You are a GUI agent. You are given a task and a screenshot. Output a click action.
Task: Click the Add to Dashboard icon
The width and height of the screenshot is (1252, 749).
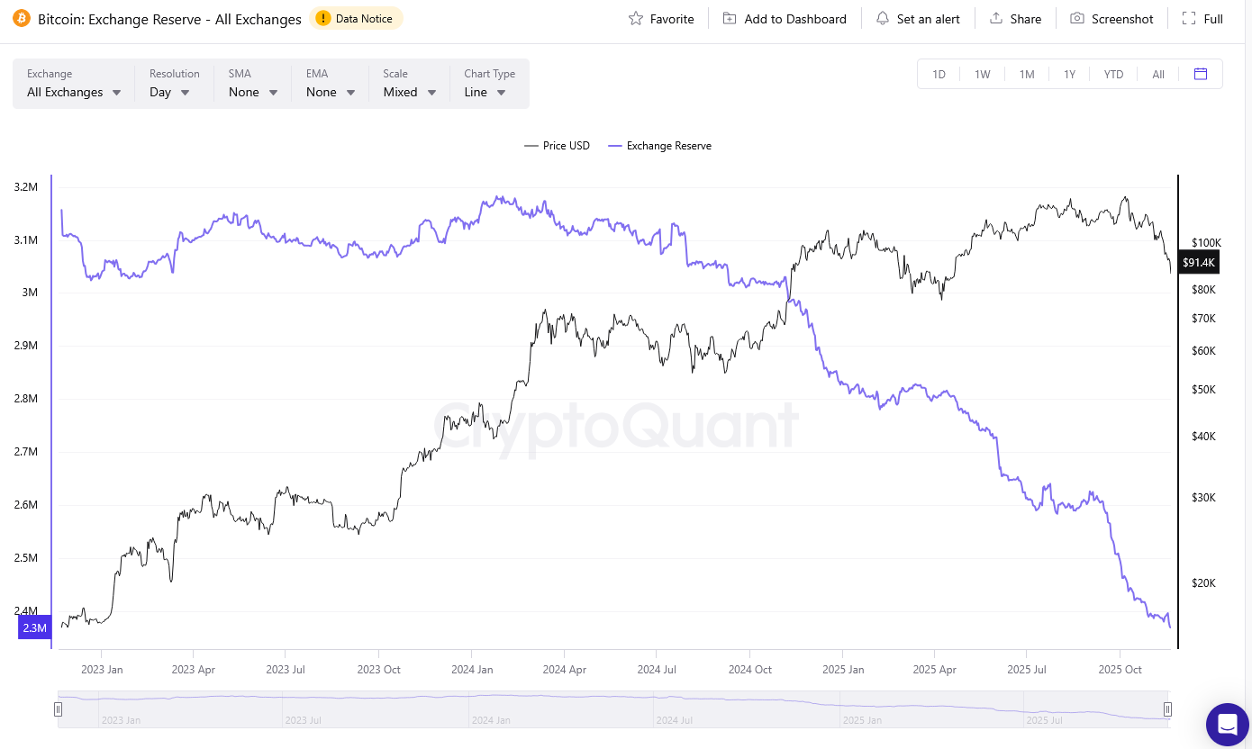coord(730,19)
